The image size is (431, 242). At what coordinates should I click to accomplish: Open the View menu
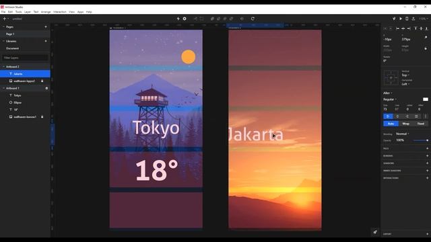pyautogui.click(x=72, y=12)
